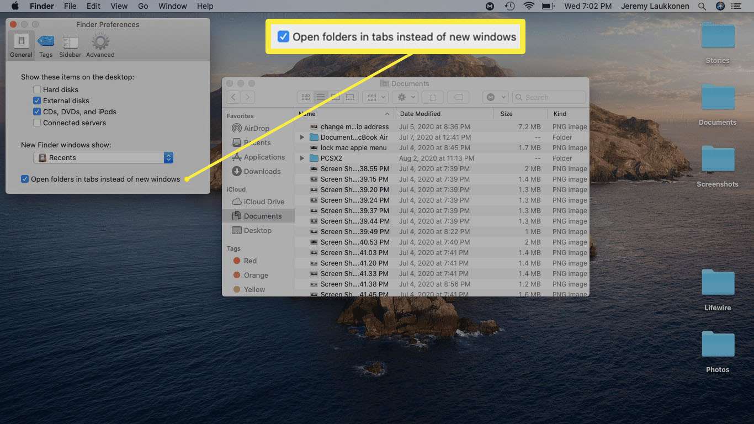Open Siri from the menu bar
This screenshot has height=424, width=754.
[x=720, y=6]
